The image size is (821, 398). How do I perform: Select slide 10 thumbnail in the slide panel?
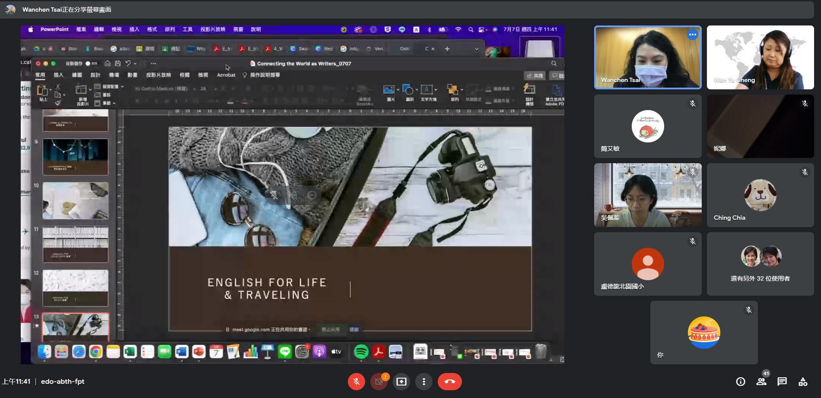75,201
